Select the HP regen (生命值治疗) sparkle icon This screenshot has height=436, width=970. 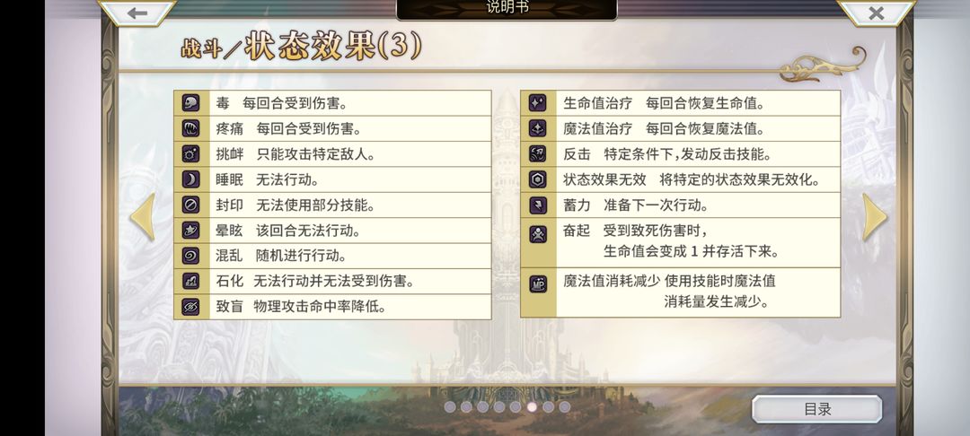click(x=538, y=102)
